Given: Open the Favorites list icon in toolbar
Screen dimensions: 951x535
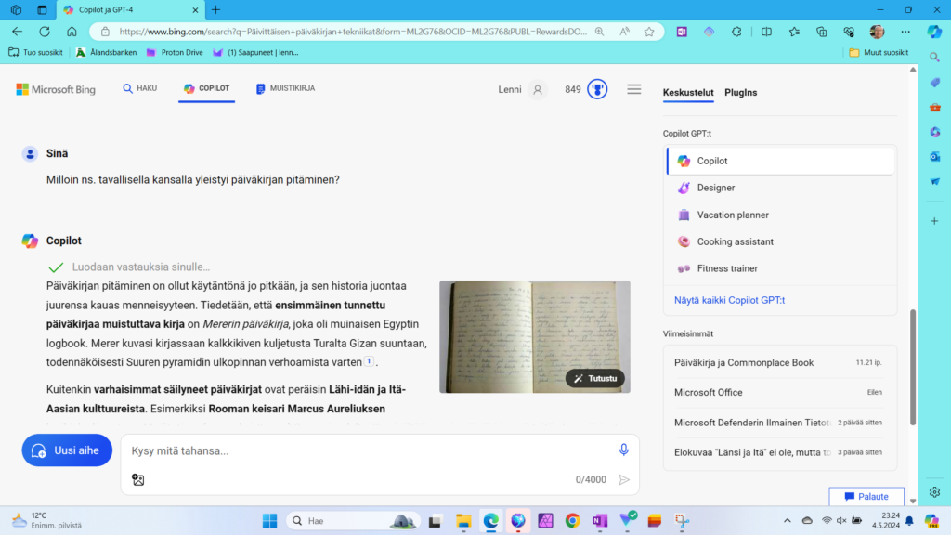Looking at the screenshot, I should coord(794,32).
